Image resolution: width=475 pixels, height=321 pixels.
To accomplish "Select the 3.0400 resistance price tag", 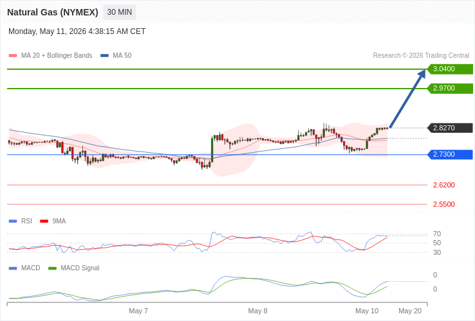I will pyautogui.click(x=450, y=69).
